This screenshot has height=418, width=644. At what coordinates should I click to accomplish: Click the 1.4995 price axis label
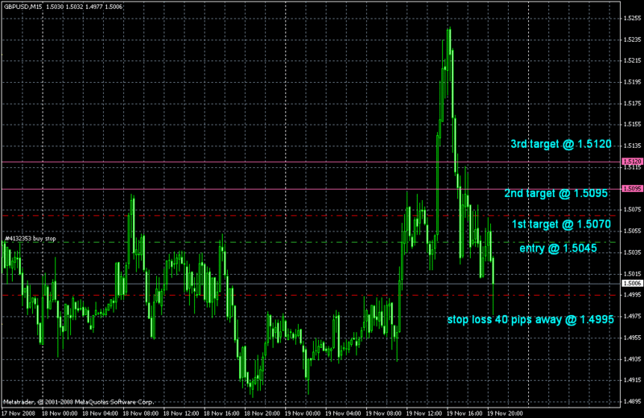632,294
